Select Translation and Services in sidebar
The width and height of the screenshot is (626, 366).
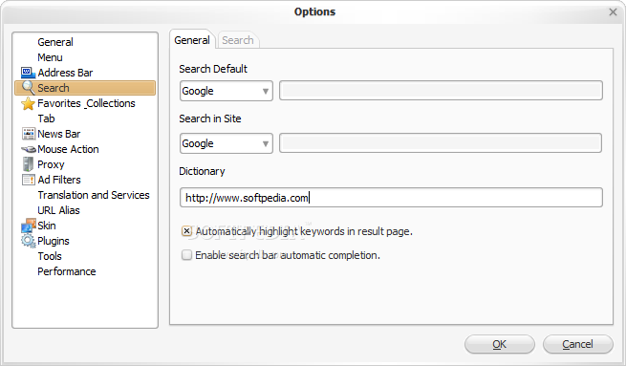pyautogui.click(x=94, y=195)
